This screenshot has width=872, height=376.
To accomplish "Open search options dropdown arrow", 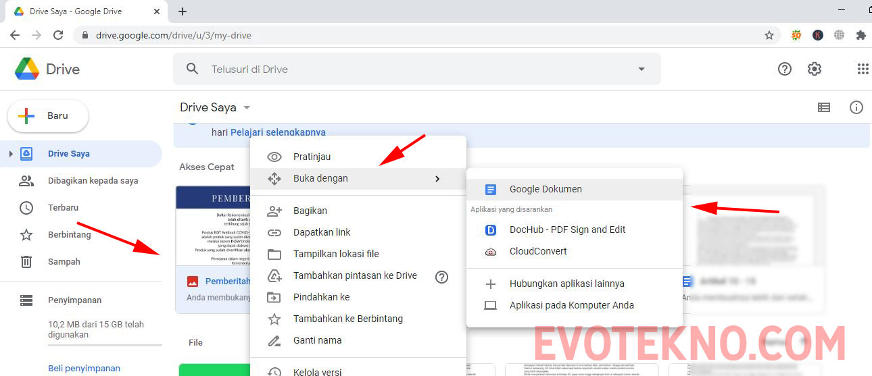I will [x=641, y=69].
